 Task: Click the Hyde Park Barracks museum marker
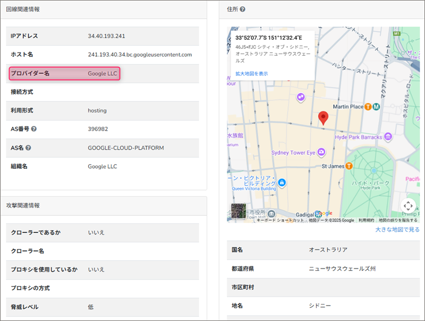coord(387,137)
